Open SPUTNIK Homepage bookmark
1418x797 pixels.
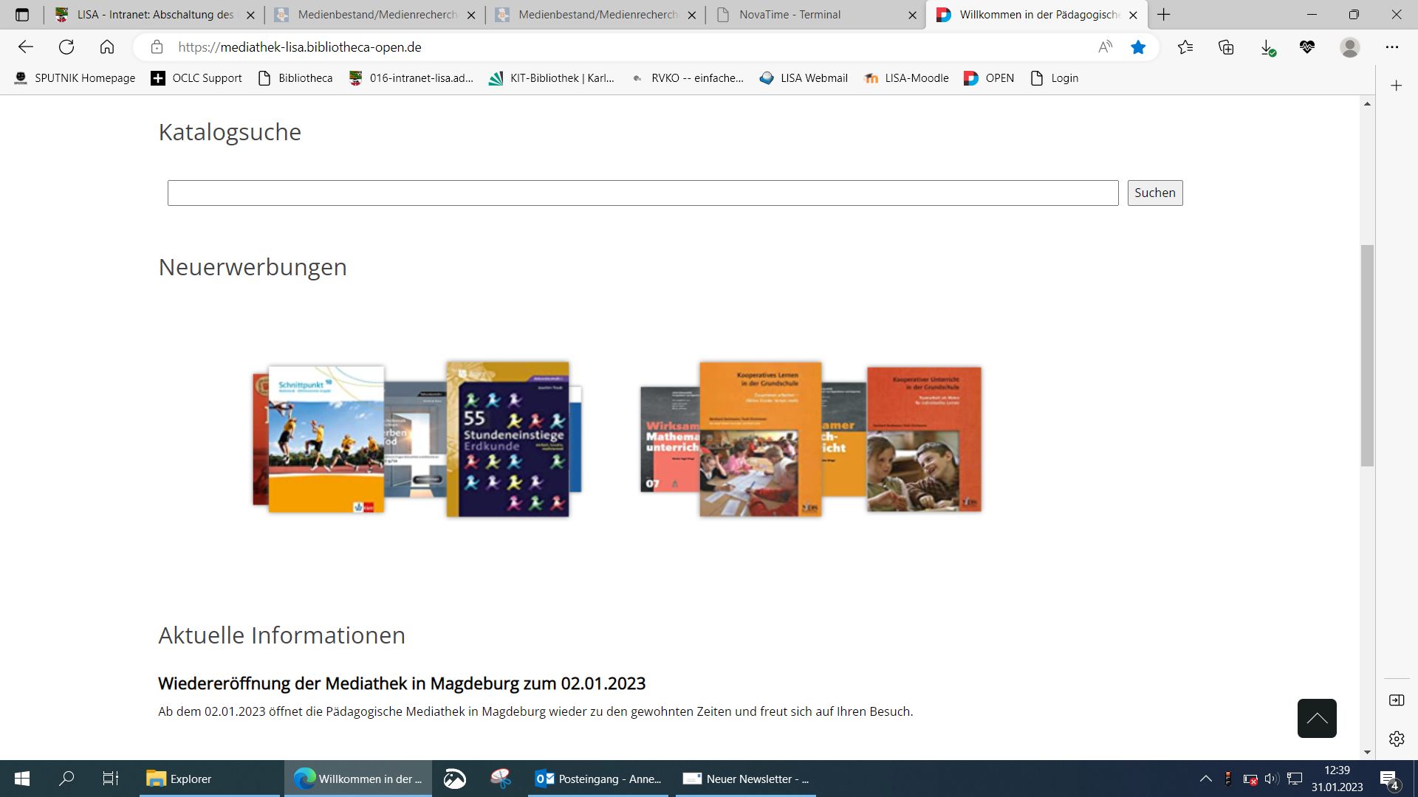click(x=75, y=78)
